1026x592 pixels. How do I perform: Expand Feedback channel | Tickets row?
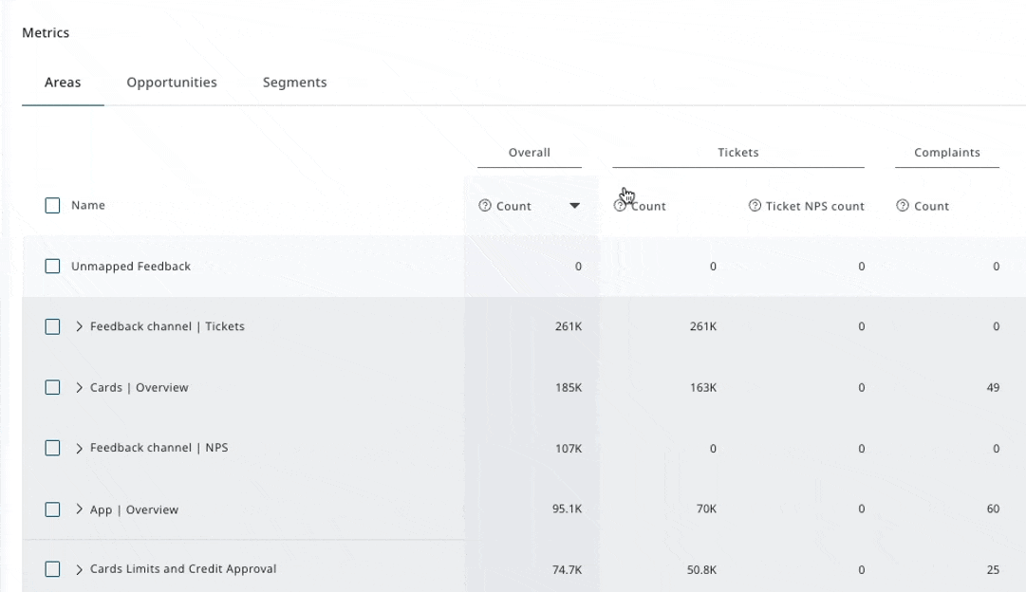(79, 326)
